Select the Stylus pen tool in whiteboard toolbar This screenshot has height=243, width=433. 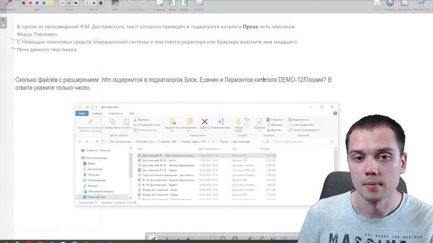[x=8, y=3]
